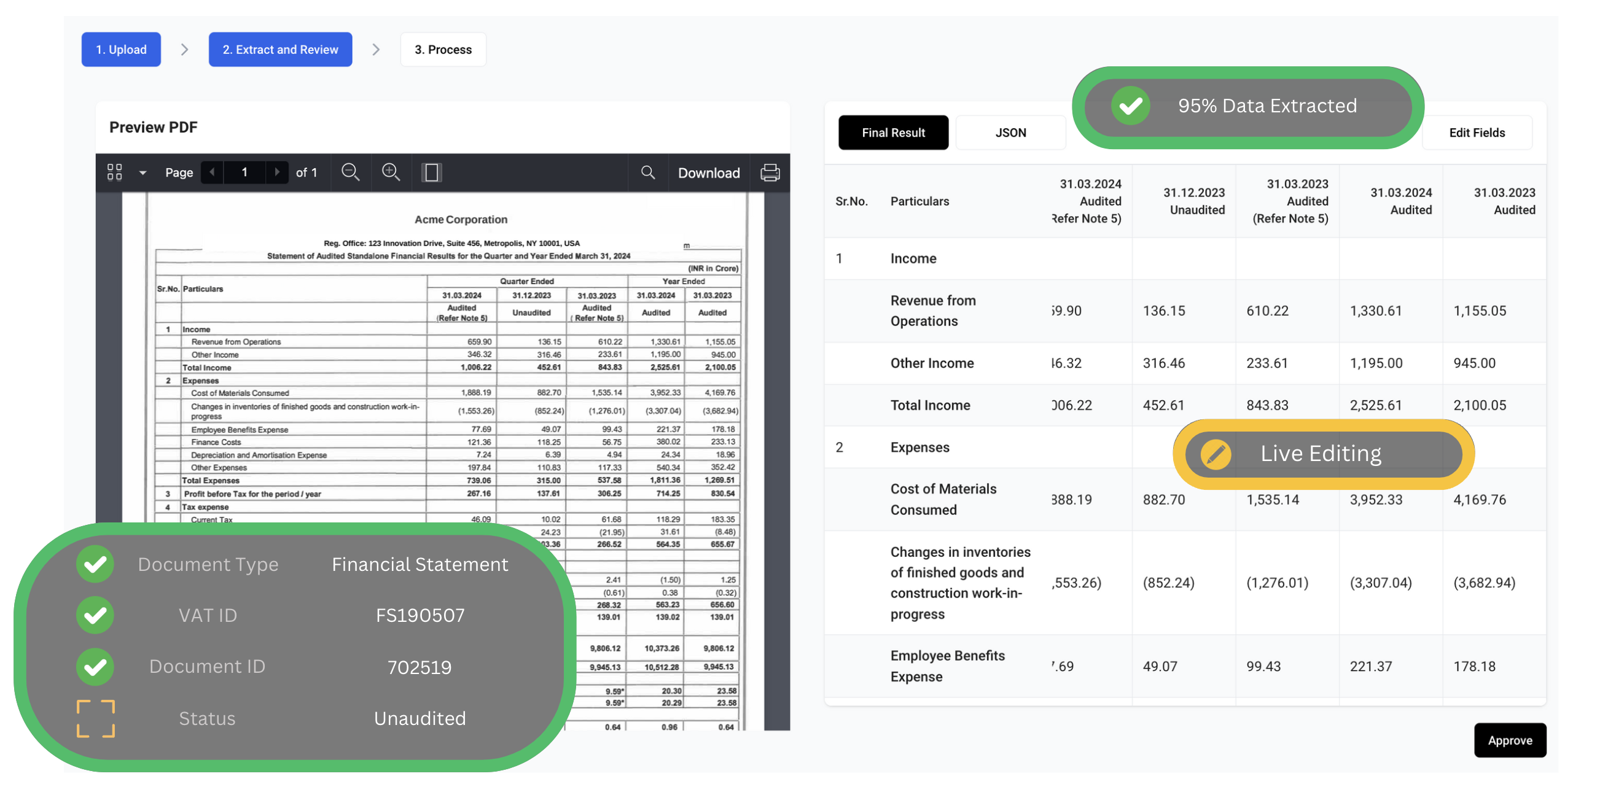This screenshot has width=1608, height=787.
Task: Select inventories change value (852.24)
Action: [1169, 583]
